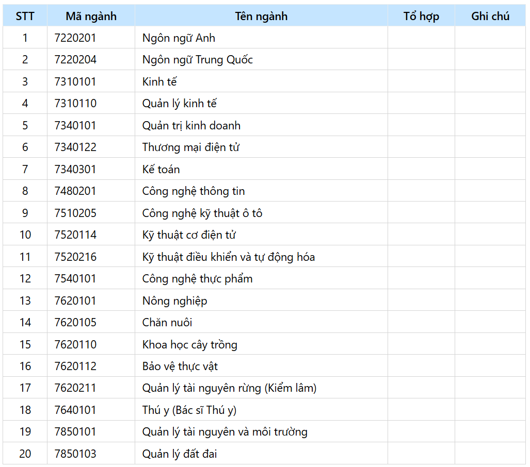Click Công nghệ kỹ thuật ô tô

202,213
